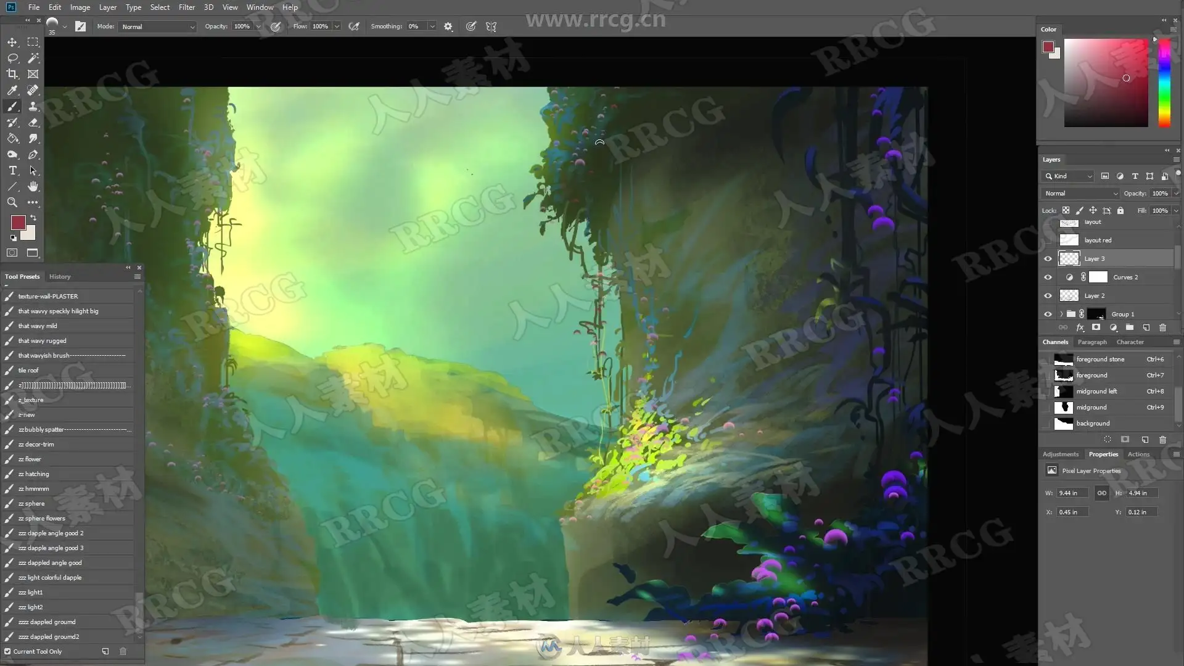
Task: Choose the 'zz sphere flowers' preset
Action: tap(41, 519)
